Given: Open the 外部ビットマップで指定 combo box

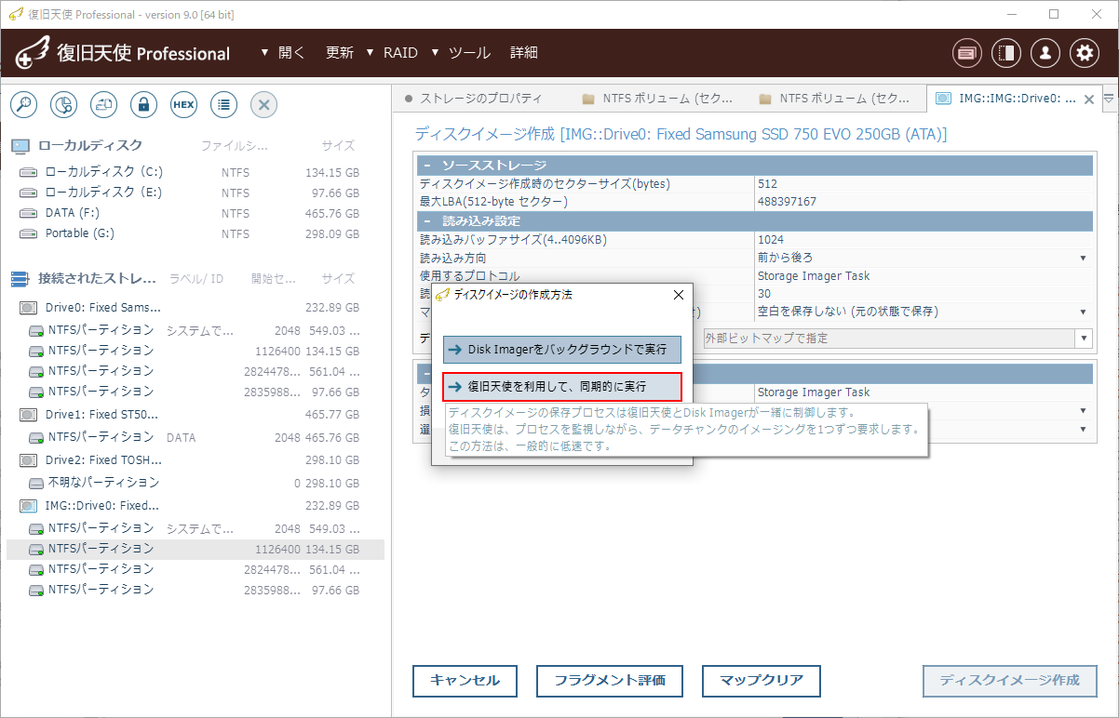Looking at the screenshot, I should click(897, 339).
